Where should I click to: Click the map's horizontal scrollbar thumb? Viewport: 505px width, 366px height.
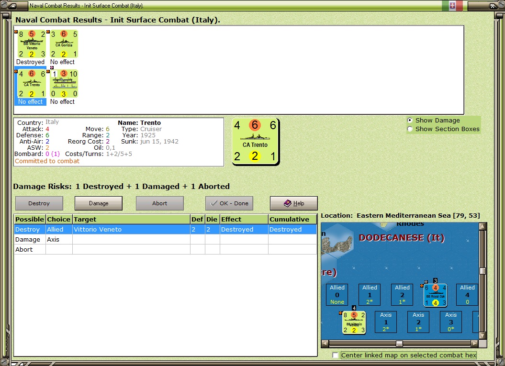pyautogui.click(x=399, y=344)
